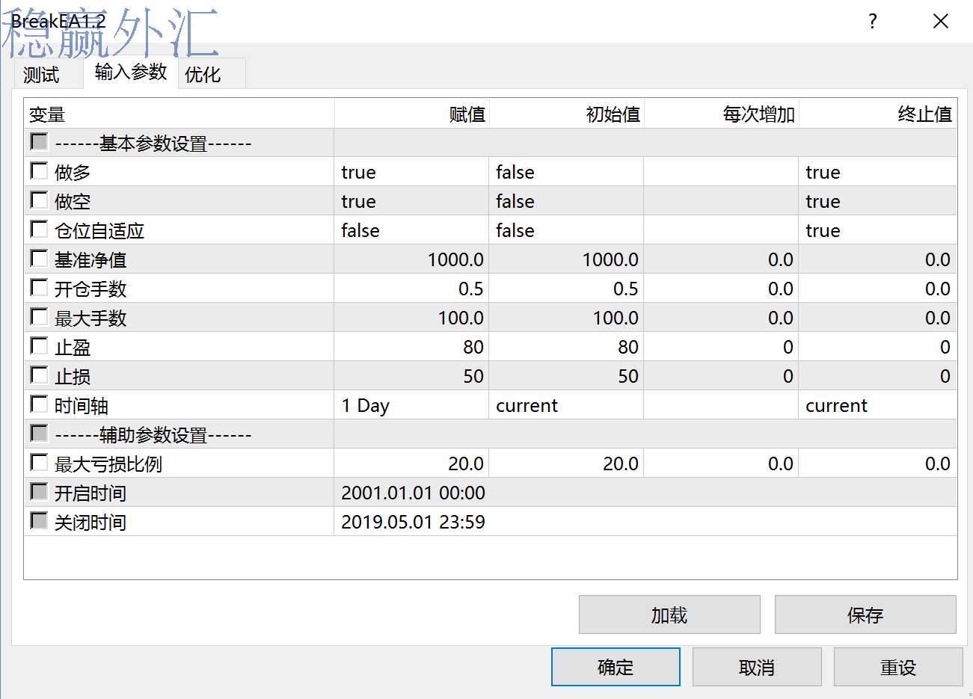Edit 开仓手数 value cell 0.5
Viewport: 973px width, 699px height.
(411, 289)
